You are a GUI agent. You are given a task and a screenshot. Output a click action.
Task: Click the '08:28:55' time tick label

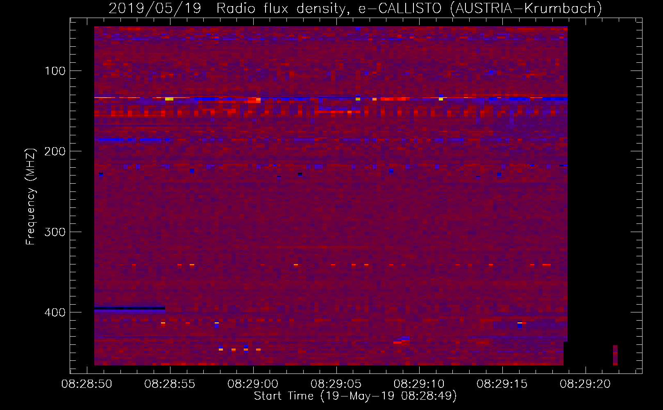[x=170, y=384]
